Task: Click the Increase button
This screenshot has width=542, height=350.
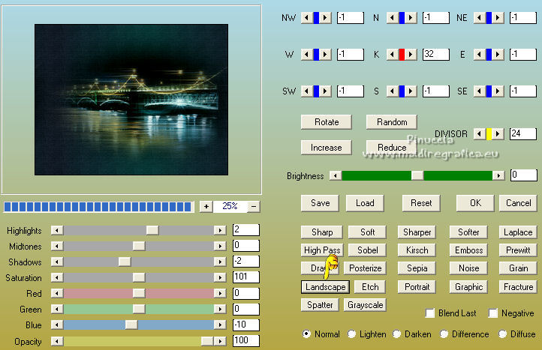Action: (x=327, y=148)
